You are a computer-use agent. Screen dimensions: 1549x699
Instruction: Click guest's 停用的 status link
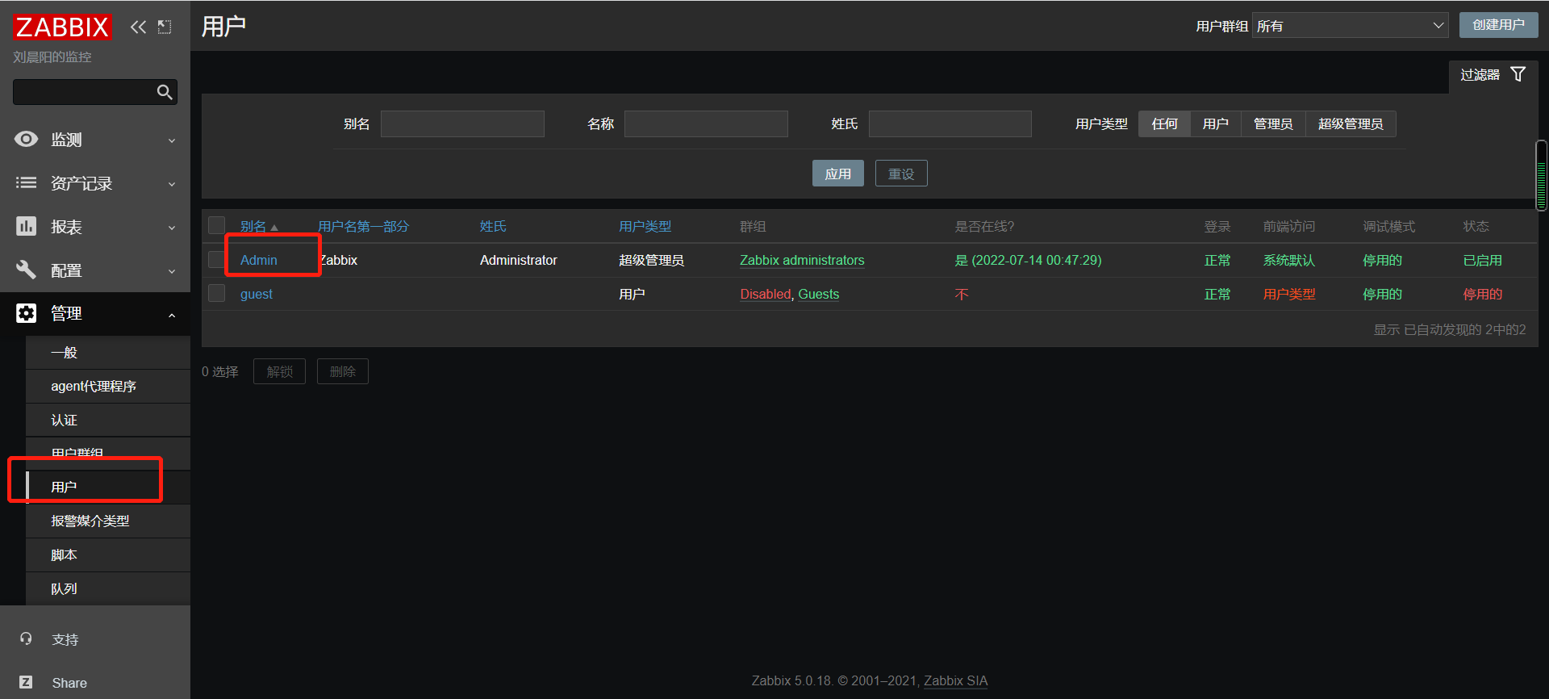coord(1483,294)
